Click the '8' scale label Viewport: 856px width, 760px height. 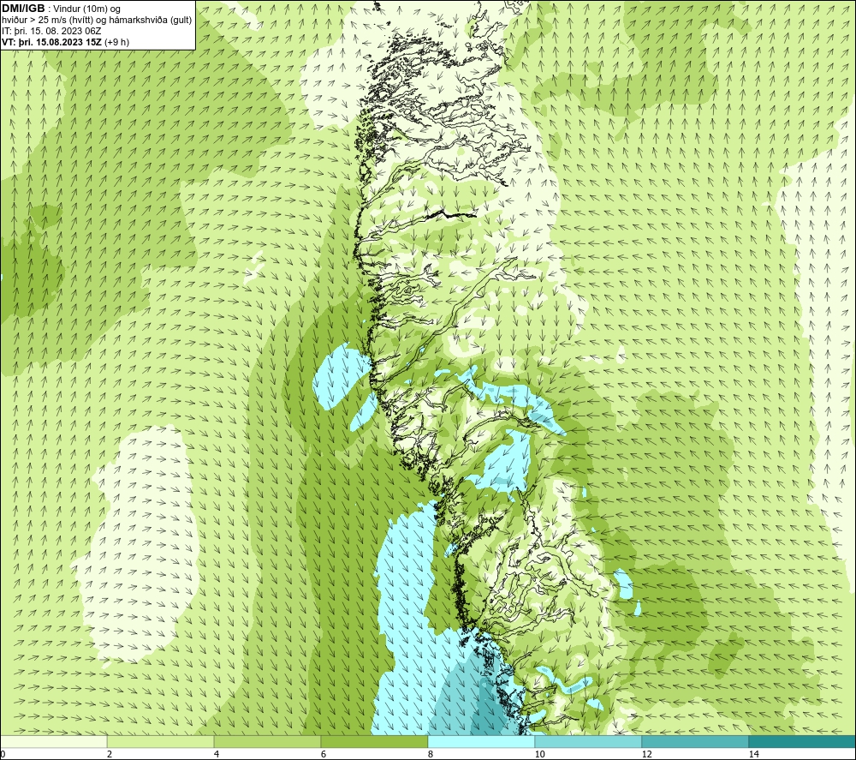point(431,754)
